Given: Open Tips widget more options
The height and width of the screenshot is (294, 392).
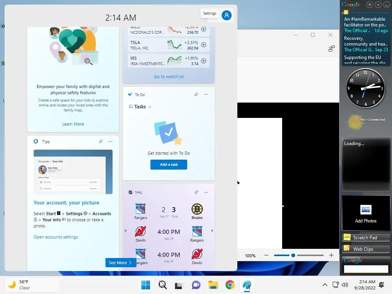Looking at the screenshot, I should (x=110, y=142).
